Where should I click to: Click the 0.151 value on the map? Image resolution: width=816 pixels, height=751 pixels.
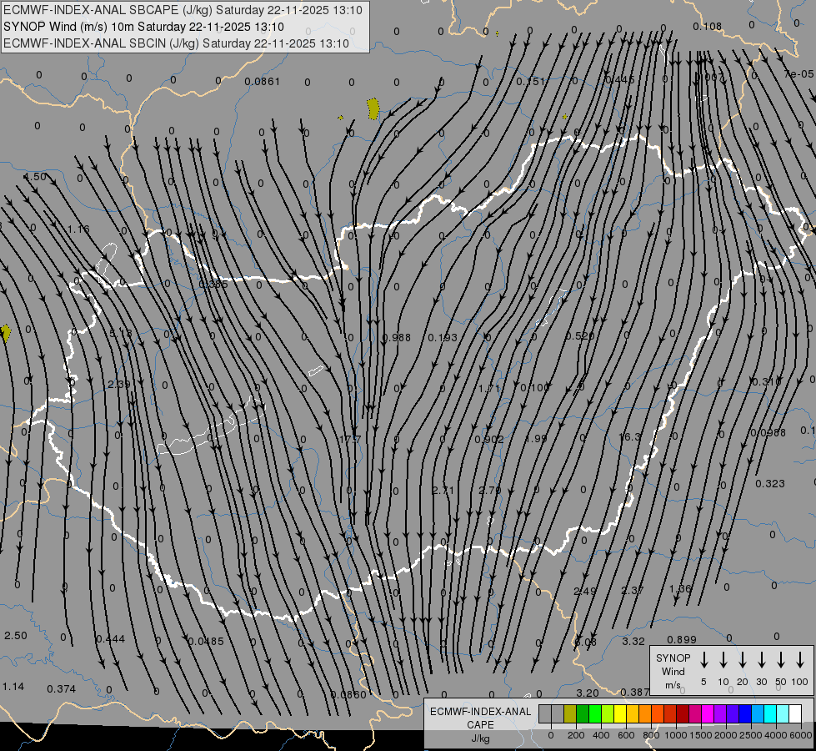click(531, 81)
